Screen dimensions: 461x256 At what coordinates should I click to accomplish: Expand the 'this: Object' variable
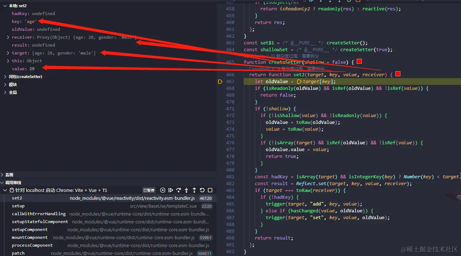click(x=8, y=61)
